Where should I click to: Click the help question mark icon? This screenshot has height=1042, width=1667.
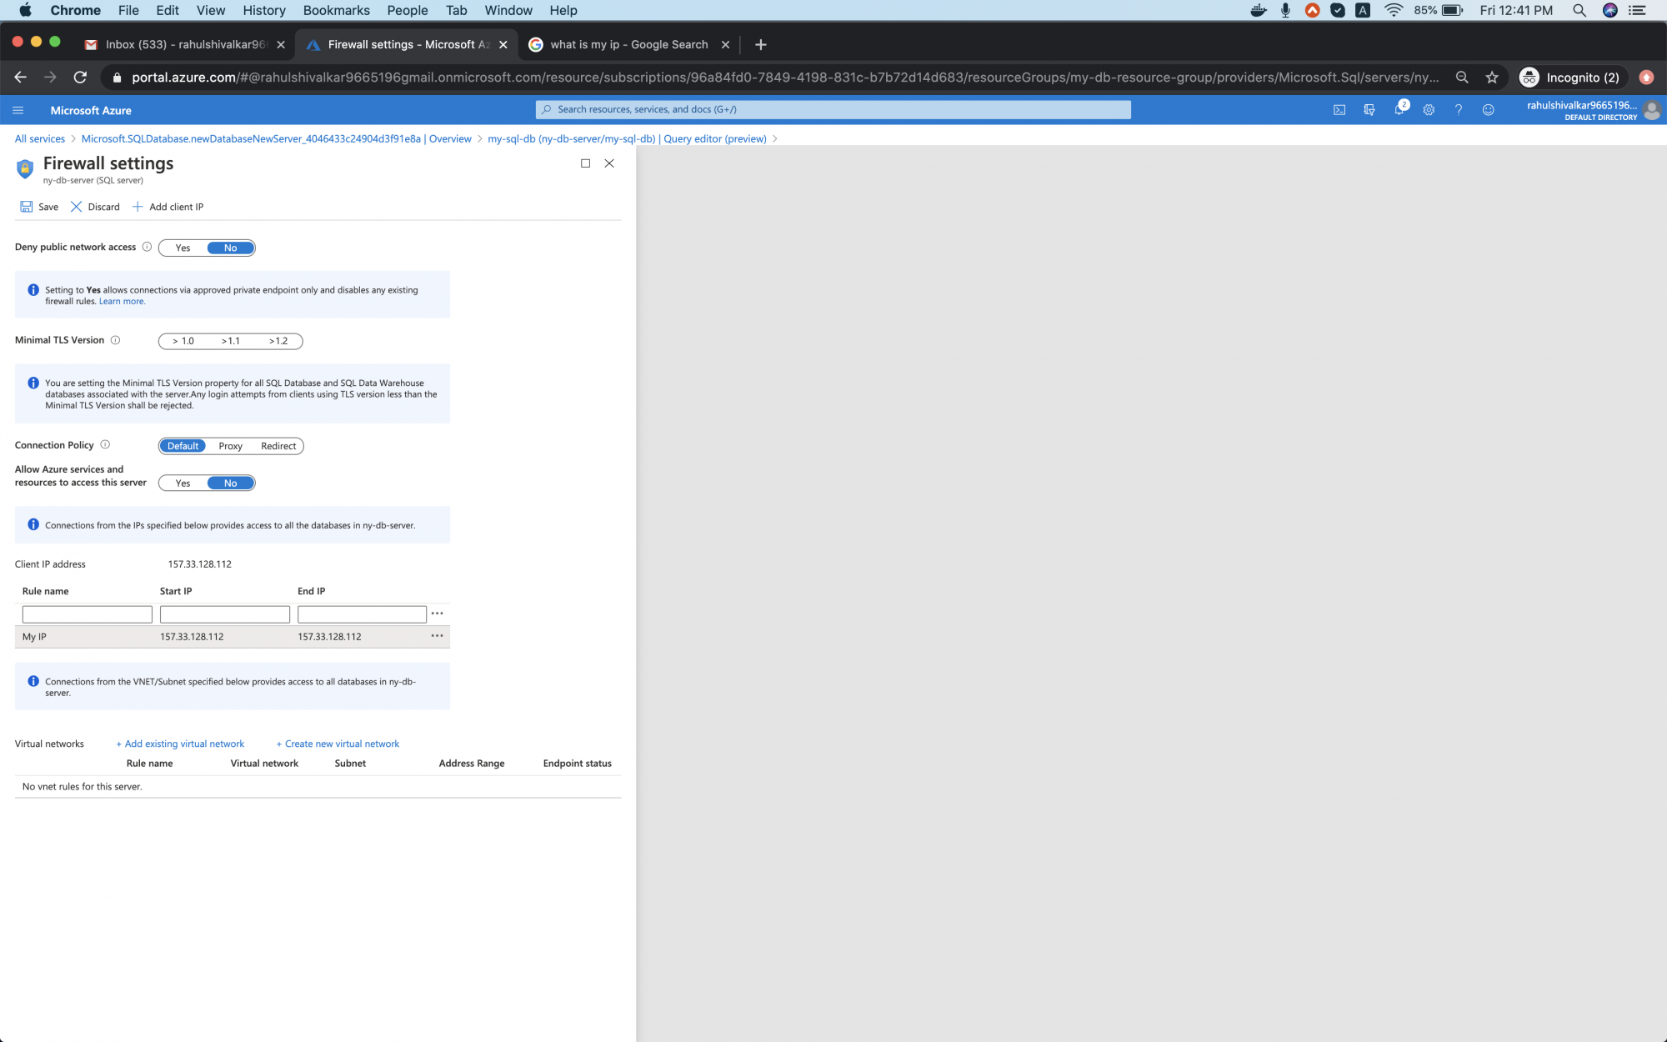pyautogui.click(x=1459, y=110)
